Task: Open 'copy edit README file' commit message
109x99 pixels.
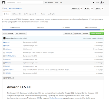Action: click(46, 70)
